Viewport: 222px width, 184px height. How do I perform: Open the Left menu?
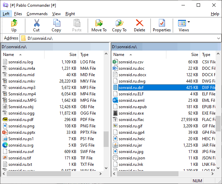6,14
